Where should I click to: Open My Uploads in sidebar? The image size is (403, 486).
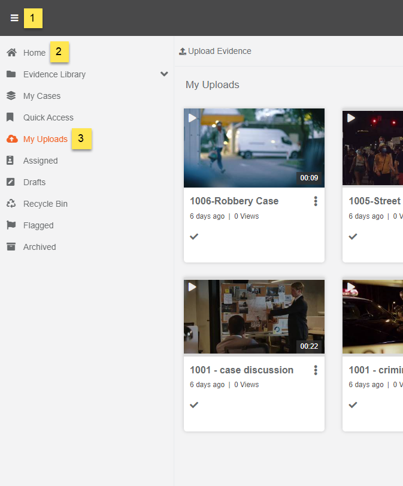45,139
